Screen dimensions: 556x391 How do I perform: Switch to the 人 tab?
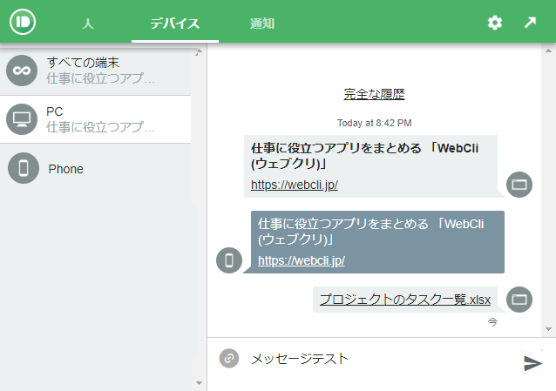click(88, 24)
